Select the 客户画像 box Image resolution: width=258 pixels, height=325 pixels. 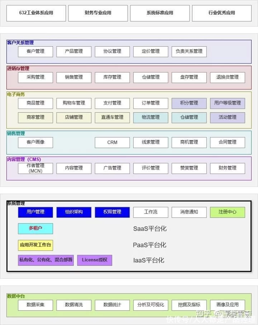(x=35, y=142)
